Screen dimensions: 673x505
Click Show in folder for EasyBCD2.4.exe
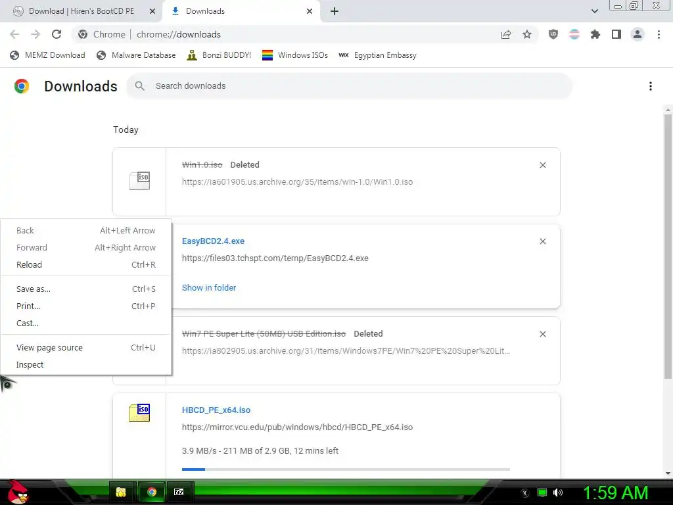coord(209,288)
